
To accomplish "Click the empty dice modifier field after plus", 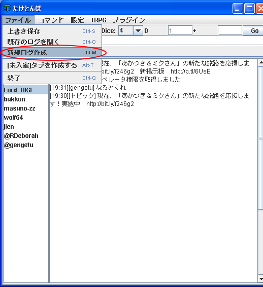I will [x=230, y=30].
